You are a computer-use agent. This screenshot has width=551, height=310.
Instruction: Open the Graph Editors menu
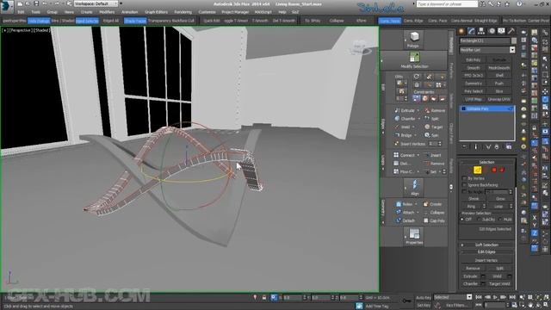[156, 12]
